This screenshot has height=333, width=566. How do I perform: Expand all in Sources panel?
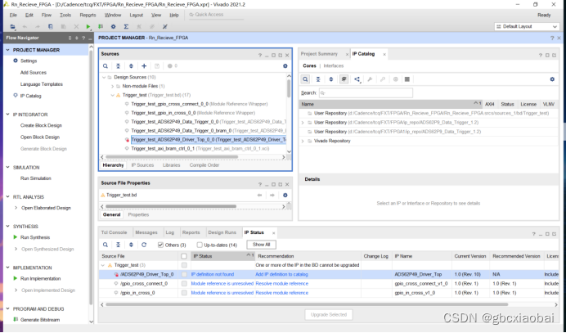[131, 66]
